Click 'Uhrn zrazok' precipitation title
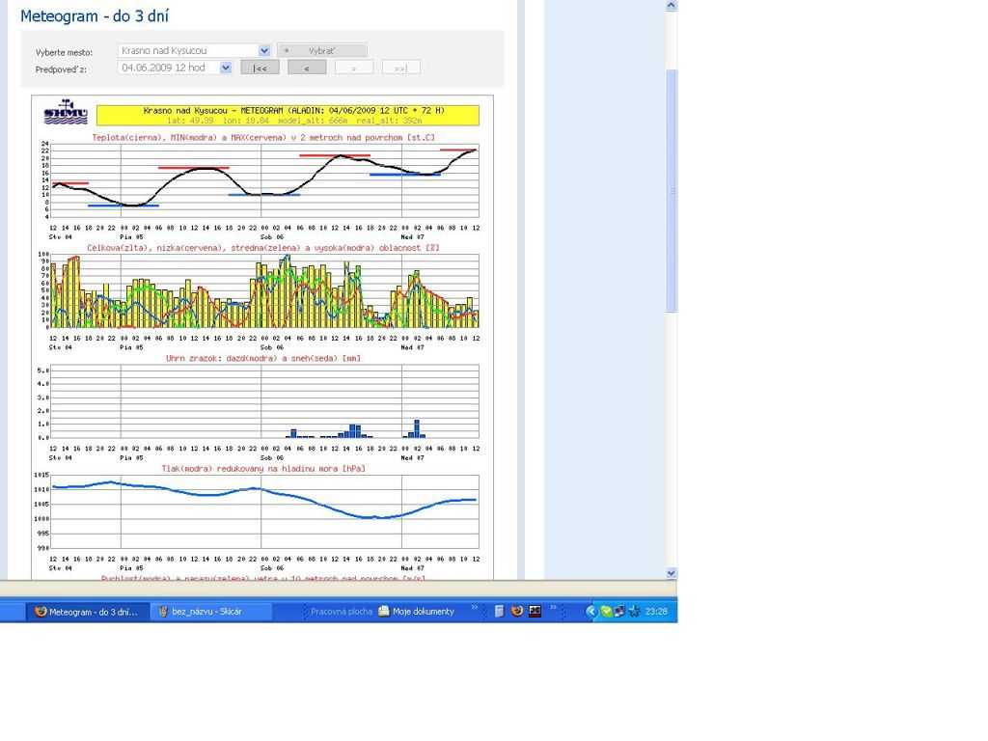The image size is (988, 741). click(263, 359)
